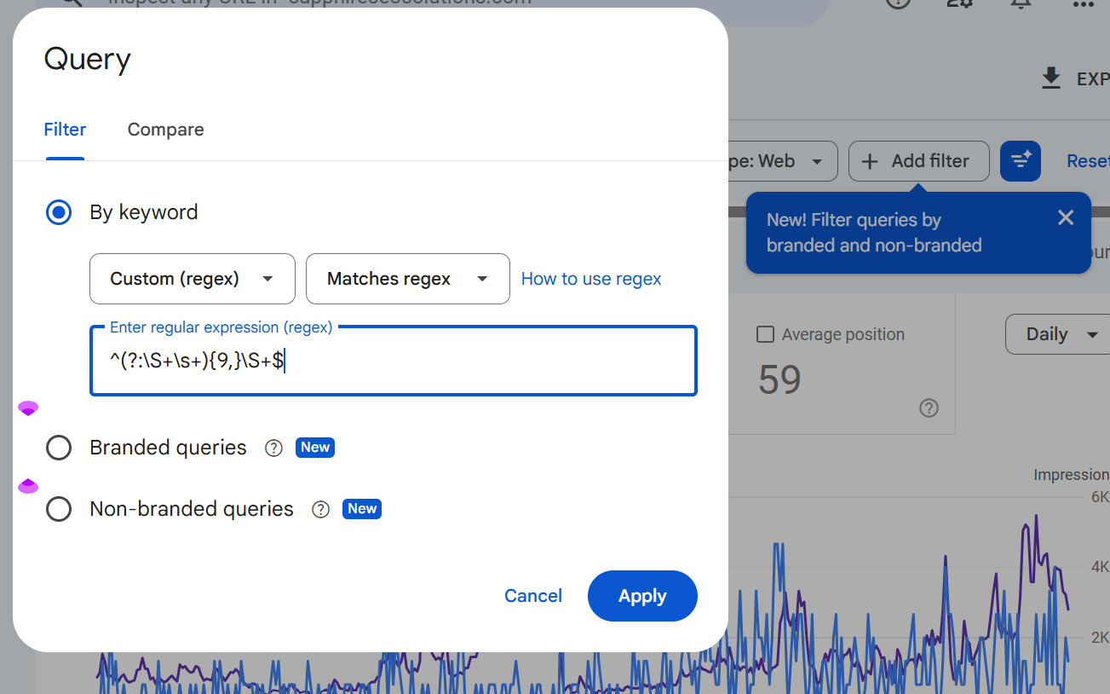Viewport: 1110px width, 694px height.
Task: Toggle the Average position checkbox
Action: (765, 334)
